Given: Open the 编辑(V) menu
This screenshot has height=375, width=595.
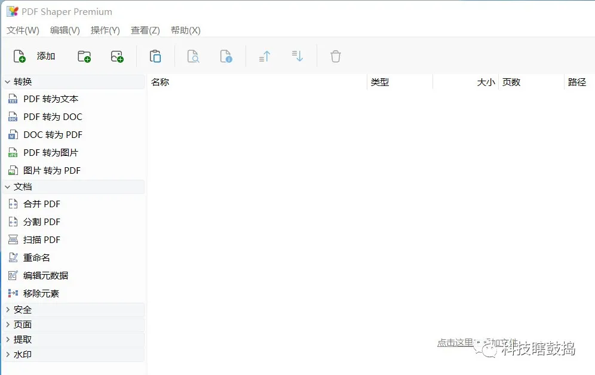Looking at the screenshot, I should [65, 30].
